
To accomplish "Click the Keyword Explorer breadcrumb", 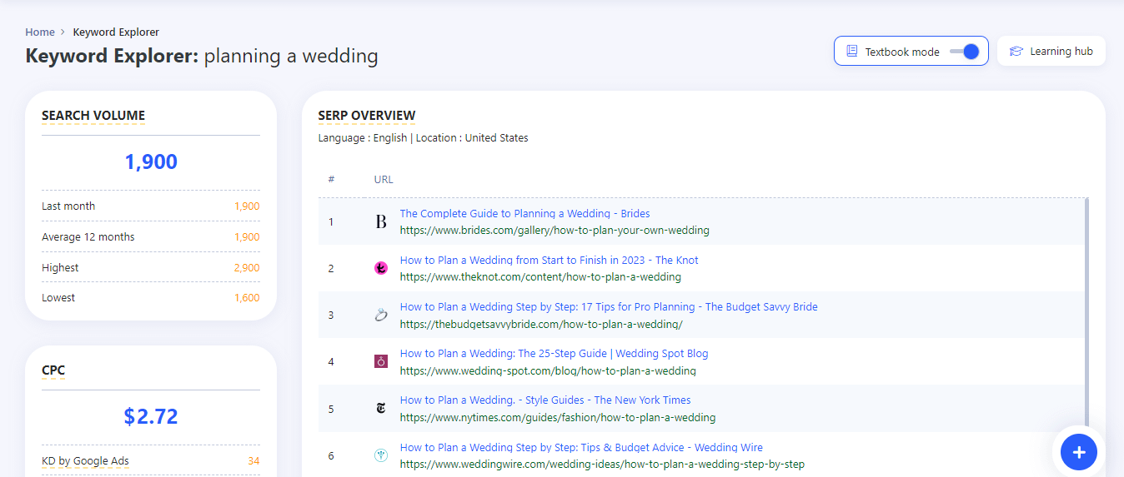I will coord(116,32).
